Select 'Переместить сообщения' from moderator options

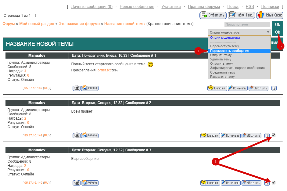[x=230, y=51]
